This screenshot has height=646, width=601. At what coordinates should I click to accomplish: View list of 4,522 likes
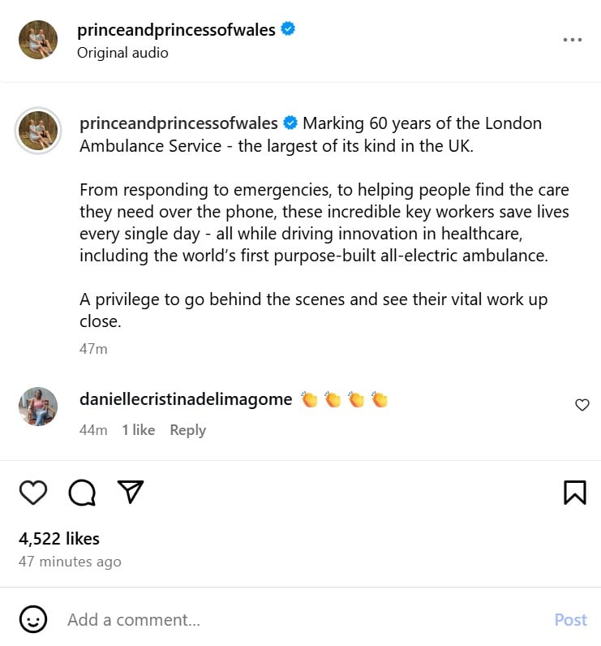coord(59,538)
